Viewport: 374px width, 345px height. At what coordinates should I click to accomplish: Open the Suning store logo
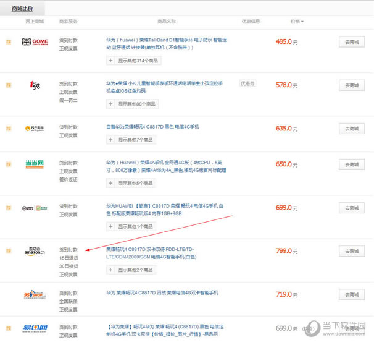[35, 128]
